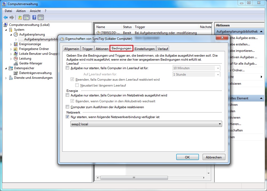The image size is (267, 191).
Task: Click the Abbrechen button
Action: (x=214, y=157)
